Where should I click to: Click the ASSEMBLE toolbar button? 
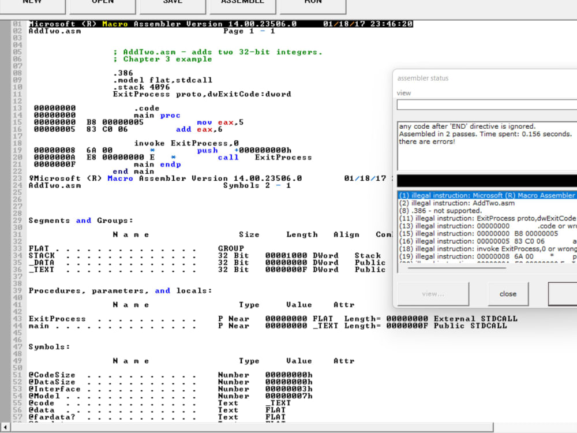[242, 6]
